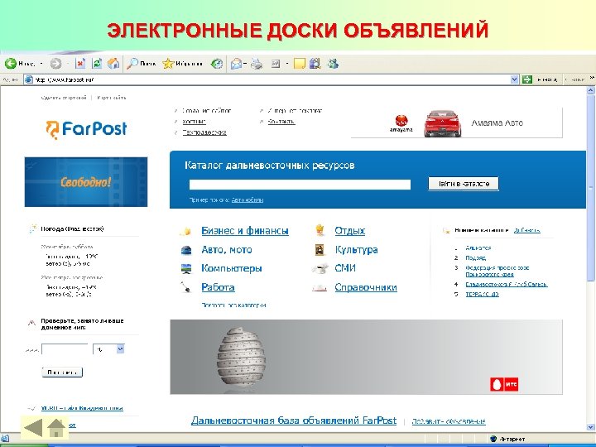Click the Research books toolbar icon
Image resolution: width=596 pixels, height=447 pixels.
pyautogui.click(x=315, y=64)
